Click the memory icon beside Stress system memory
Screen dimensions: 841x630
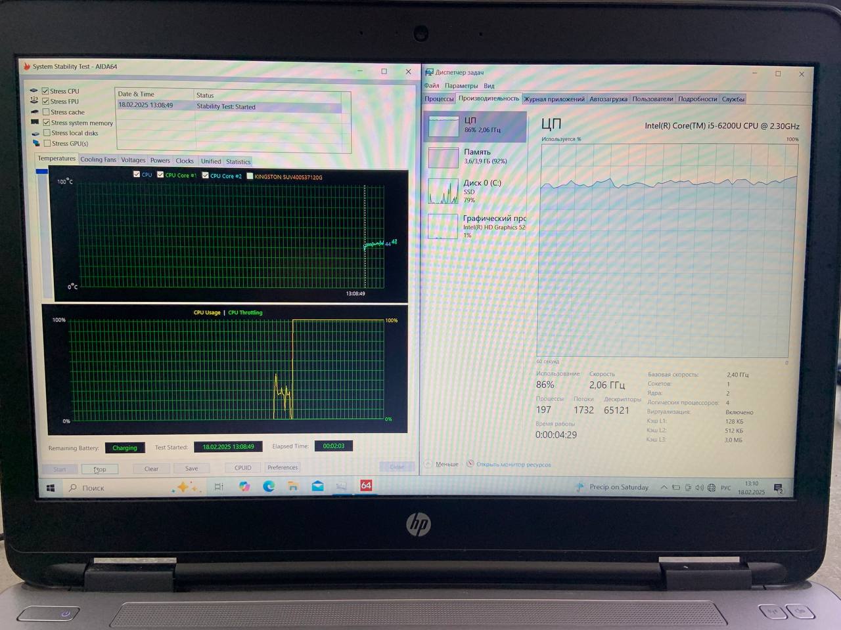point(35,122)
